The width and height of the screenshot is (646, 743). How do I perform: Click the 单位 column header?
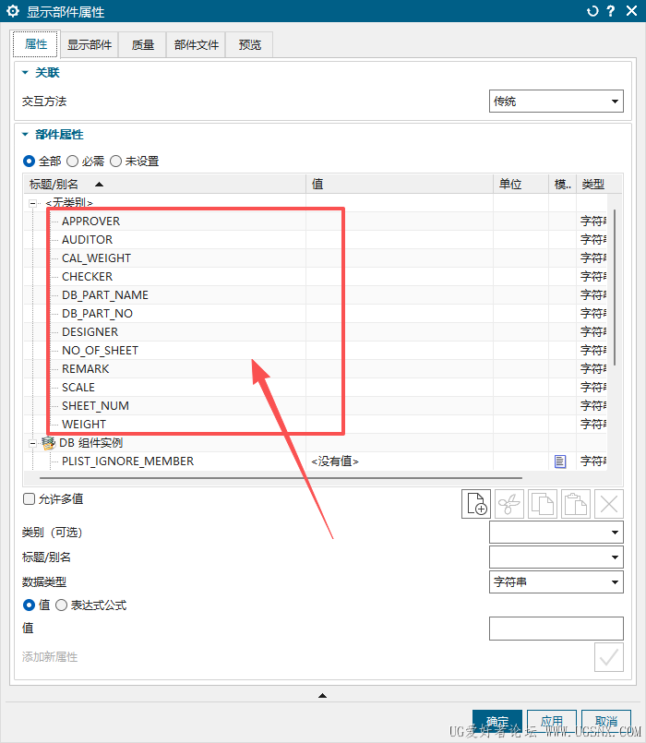click(520, 184)
